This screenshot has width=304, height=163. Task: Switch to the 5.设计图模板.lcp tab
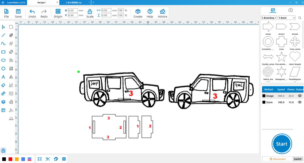74,3
